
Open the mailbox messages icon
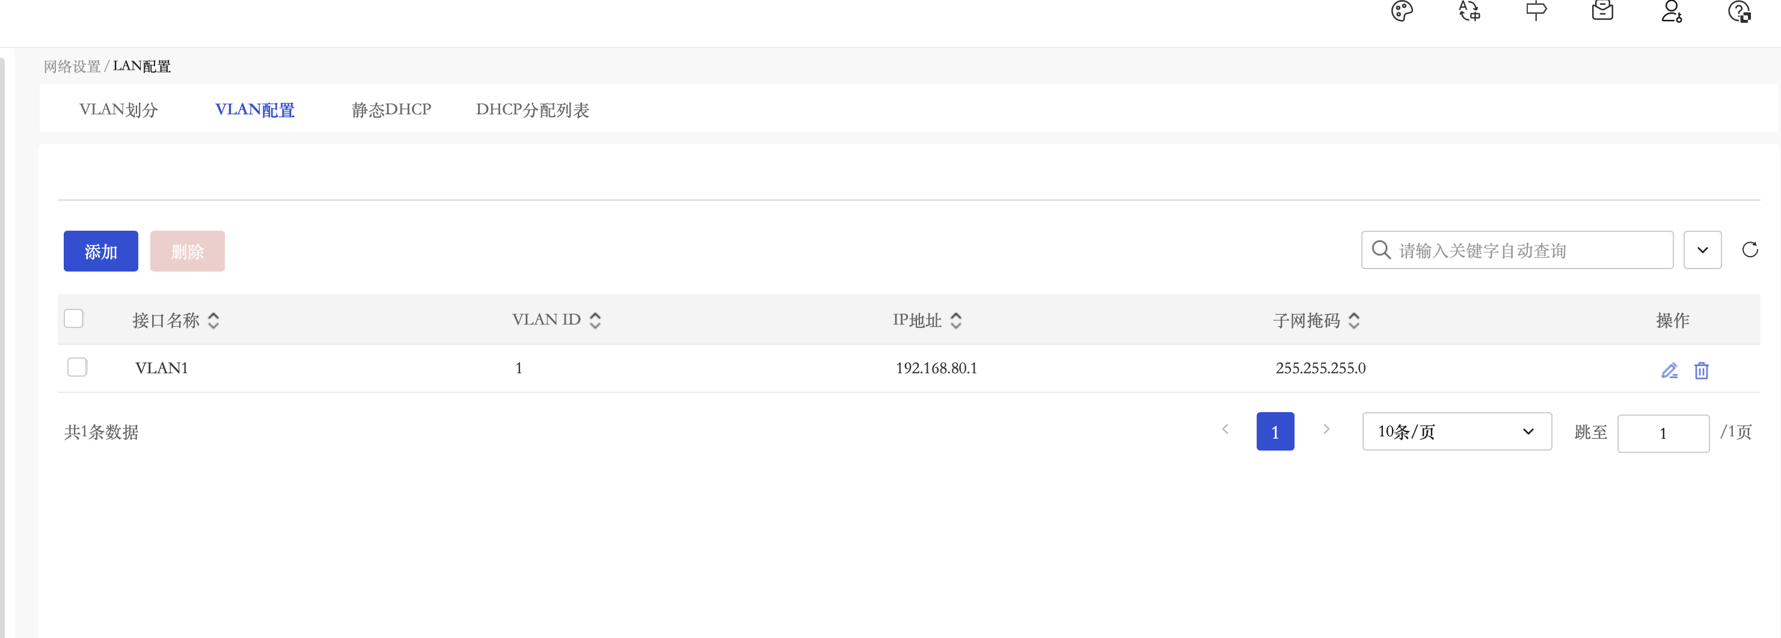tap(1602, 12)
